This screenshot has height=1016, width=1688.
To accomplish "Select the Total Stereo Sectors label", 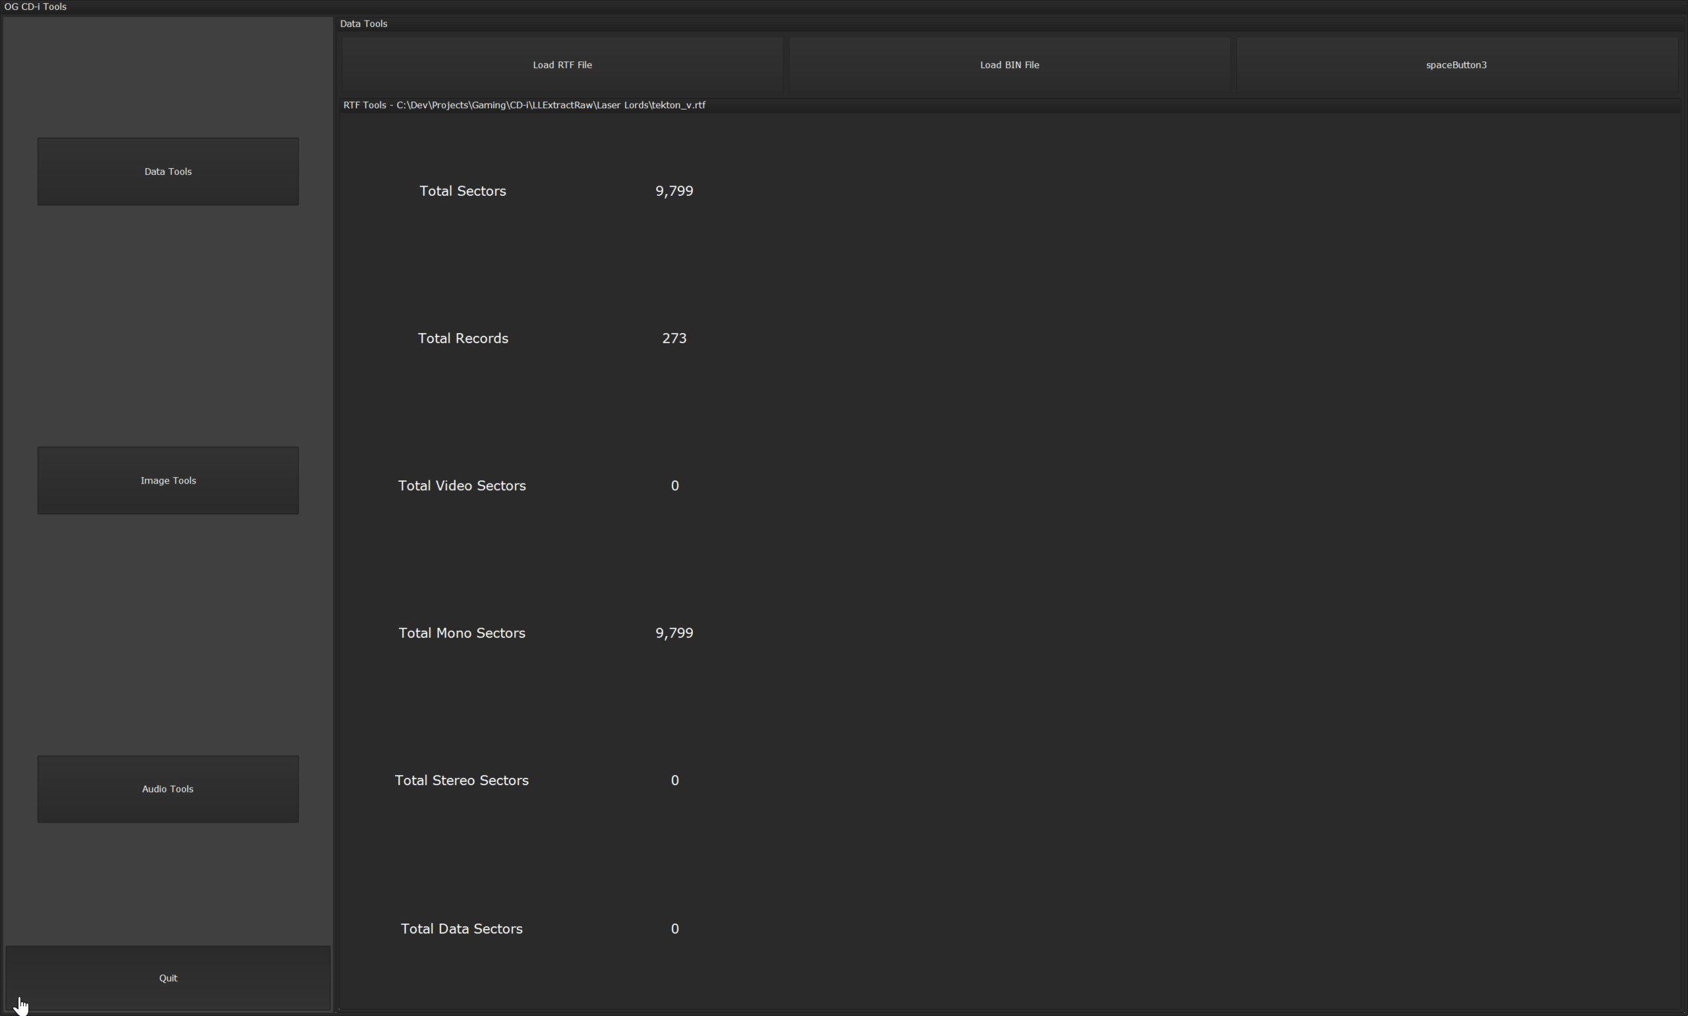I will pyautogui.click(x=461, y=780).
